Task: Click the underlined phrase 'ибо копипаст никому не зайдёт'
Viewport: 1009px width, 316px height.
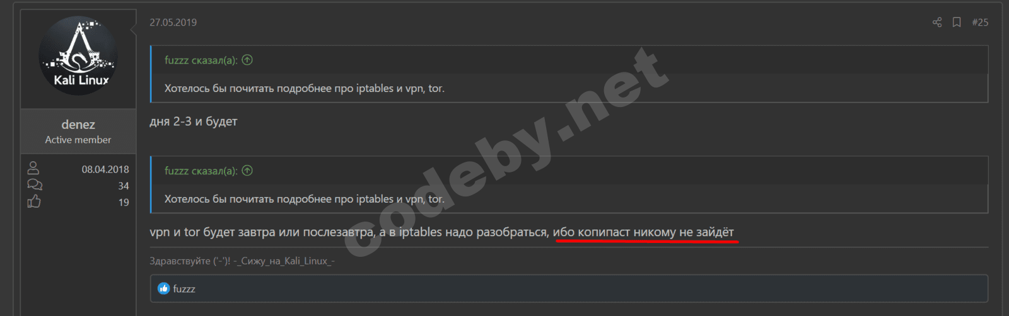Action: point(644,232)
